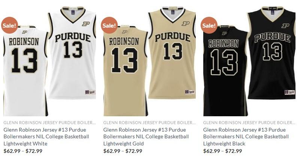Screen dimensions: 297x157
Task: Open the white Robinson #13 jersey back image
Action: pos(25,71)
